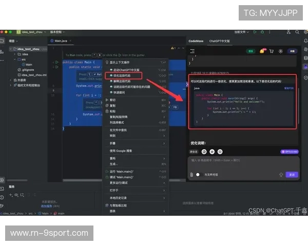The width and height of the screenshot is (308, 246).
Task: Click the shopping cart icon in CodeMoss panel
Action: [271, 51]
